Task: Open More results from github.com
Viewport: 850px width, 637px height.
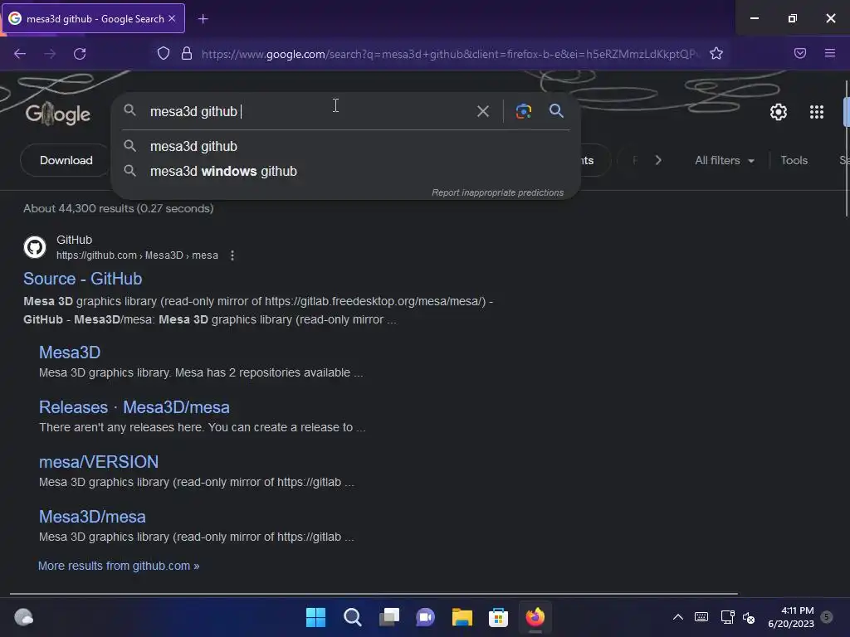Action: point(119,566)
